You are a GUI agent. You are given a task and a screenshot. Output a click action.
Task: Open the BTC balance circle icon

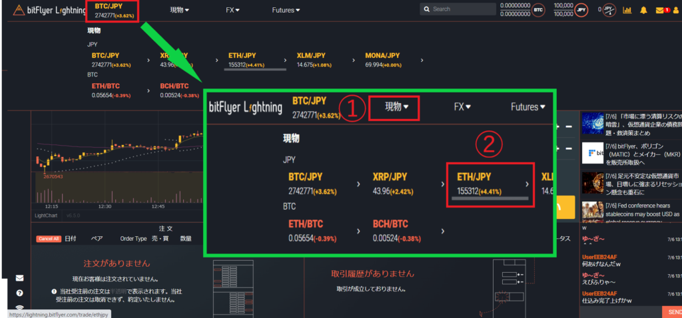click(x=538, y=9)
